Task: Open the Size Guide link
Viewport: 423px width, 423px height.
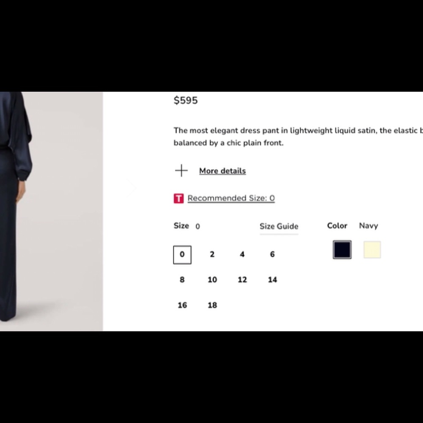Action: coord(279,226)
